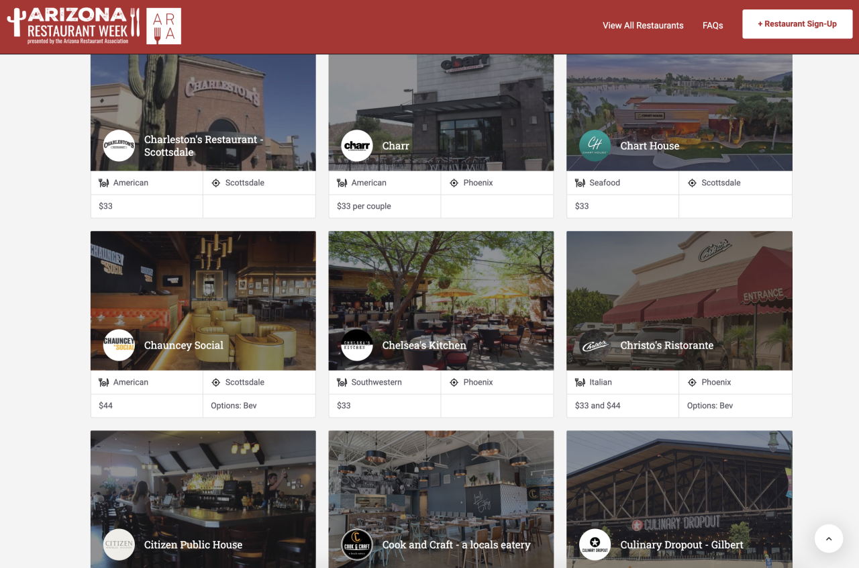Image resolution: width=859 pixels, height=568 pixels.
Task: Open the FAQs page
Action: [713, 26]
